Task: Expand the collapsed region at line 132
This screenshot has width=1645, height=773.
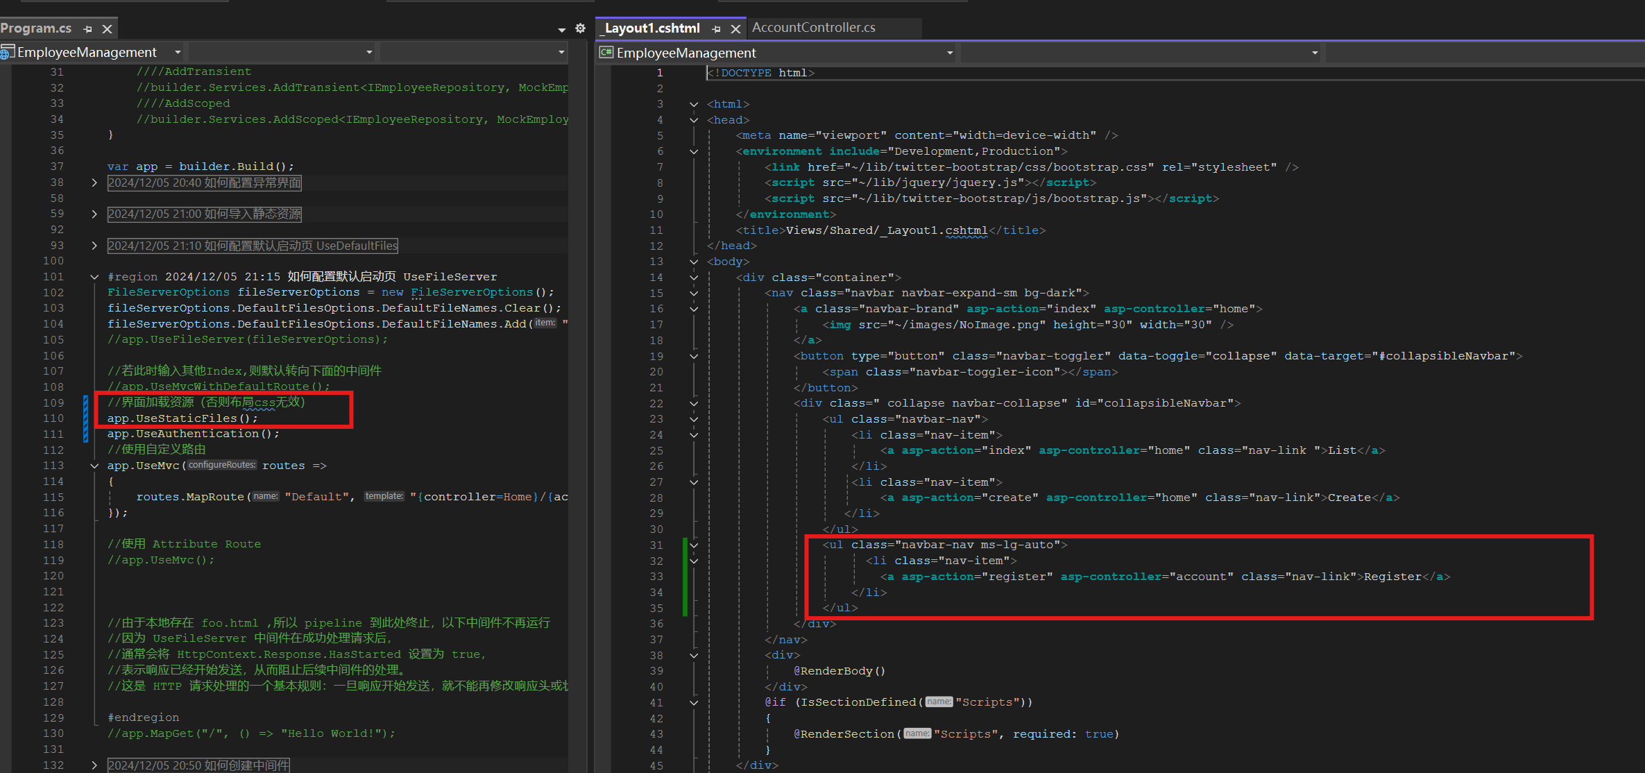Action: 94,765
